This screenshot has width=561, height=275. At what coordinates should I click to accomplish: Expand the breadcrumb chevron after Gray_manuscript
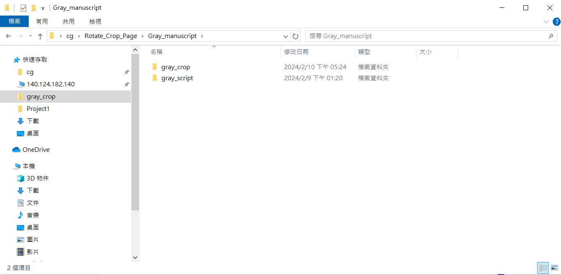(x=202, y=36)
